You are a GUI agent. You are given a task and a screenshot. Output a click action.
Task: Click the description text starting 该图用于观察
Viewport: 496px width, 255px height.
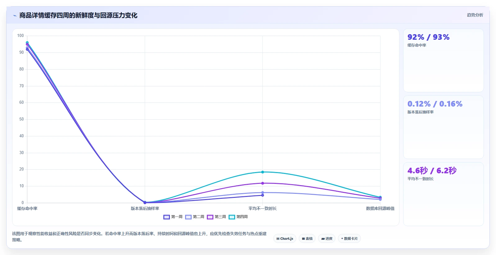pyautogui.click(x=139, y=237)
